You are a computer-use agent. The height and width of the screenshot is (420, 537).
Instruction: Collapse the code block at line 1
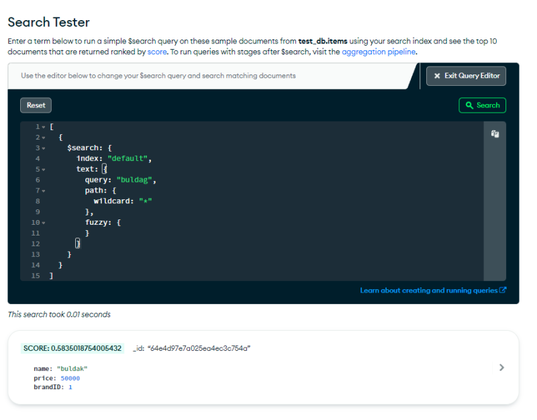click(x=44, y=127)
